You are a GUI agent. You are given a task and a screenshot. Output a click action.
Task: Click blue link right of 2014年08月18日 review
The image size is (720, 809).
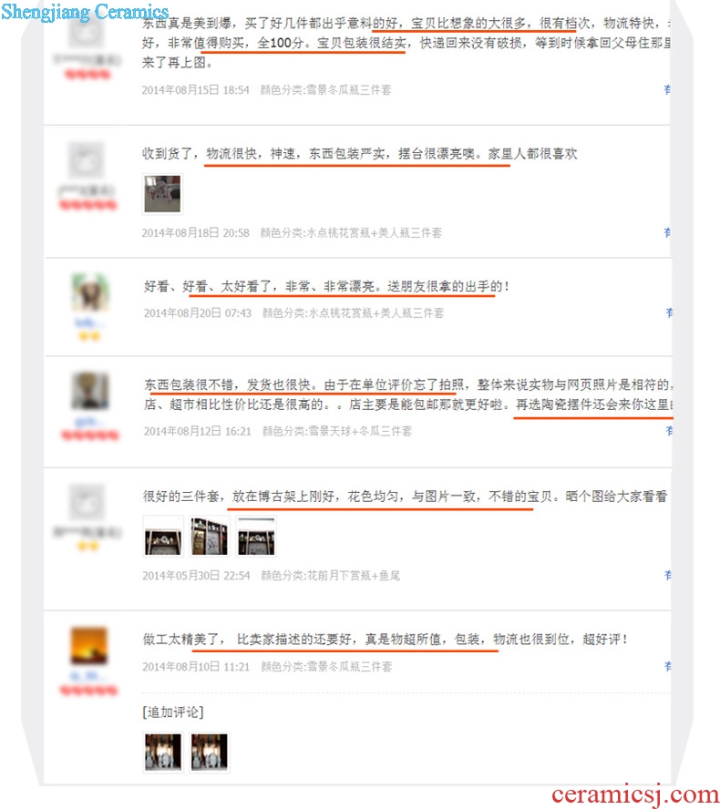point(667,232)
